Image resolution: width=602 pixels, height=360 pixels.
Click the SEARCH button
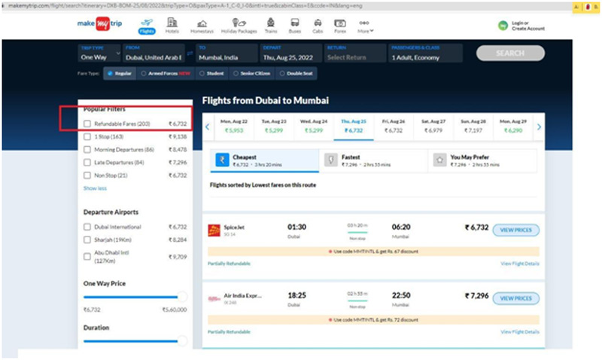tap(510, 53)
